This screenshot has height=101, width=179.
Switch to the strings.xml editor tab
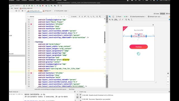tap(48, 11)
